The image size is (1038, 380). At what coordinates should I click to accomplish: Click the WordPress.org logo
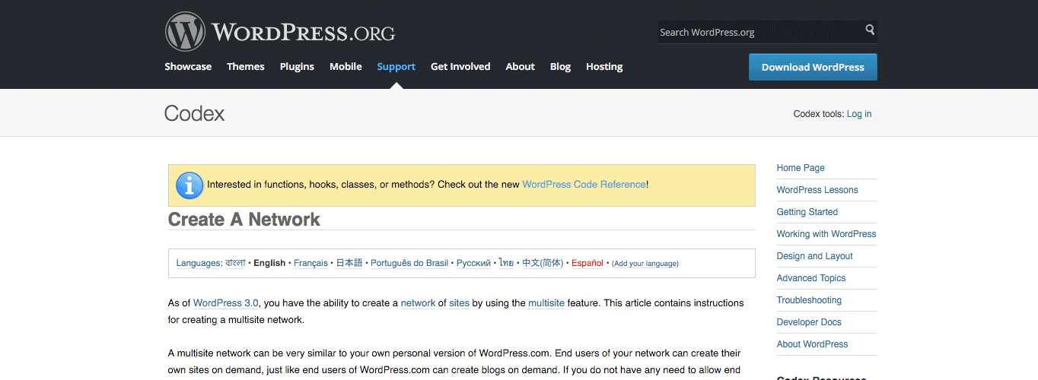pos(280,32)
